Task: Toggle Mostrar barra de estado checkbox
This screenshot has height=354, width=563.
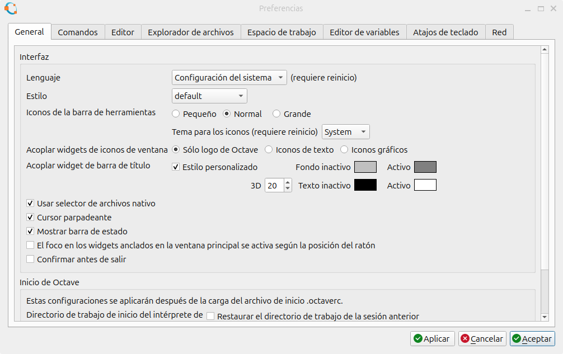Action: [31, 231]
